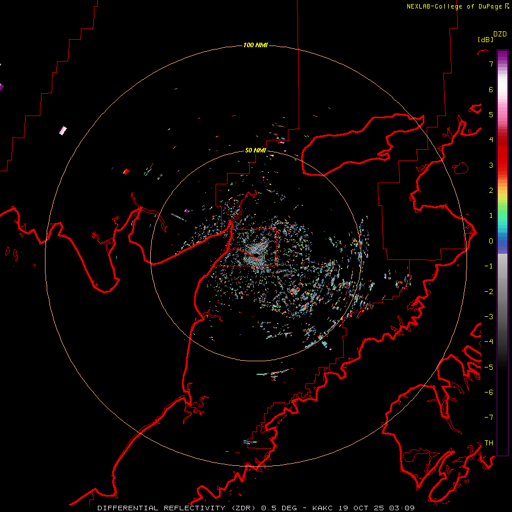This screenshot has height=512, width=512.
Task: Click the -2 tick label on color scale
Action: pos(489,292)
